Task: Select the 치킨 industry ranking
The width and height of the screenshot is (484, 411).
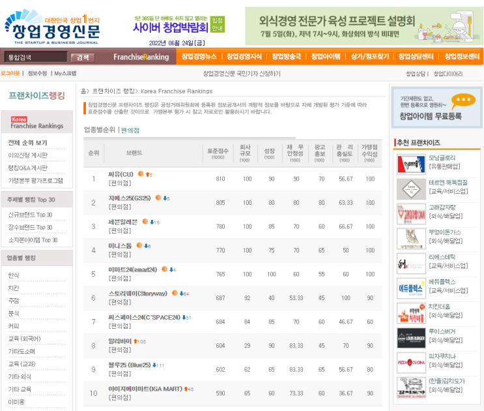Action: [x=14, y=288]
